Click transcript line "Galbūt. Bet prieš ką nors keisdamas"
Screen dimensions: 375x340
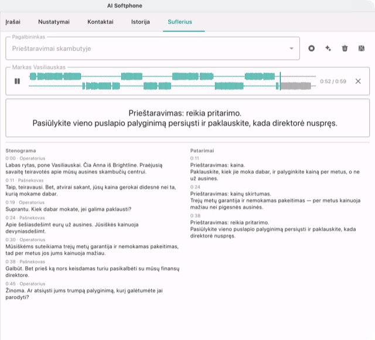pyautogui.click(x=93, y=272)
